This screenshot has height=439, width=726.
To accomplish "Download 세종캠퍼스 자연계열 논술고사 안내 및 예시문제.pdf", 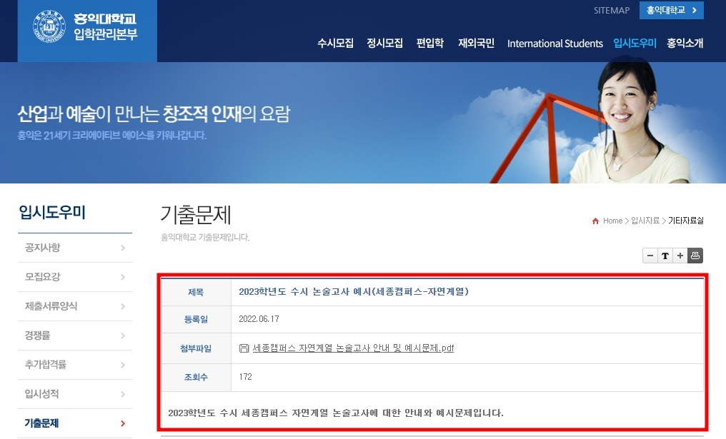I will [353, 348].
